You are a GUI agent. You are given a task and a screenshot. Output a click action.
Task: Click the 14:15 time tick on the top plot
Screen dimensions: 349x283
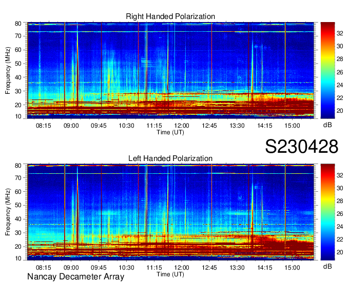(x=265, y=126)
